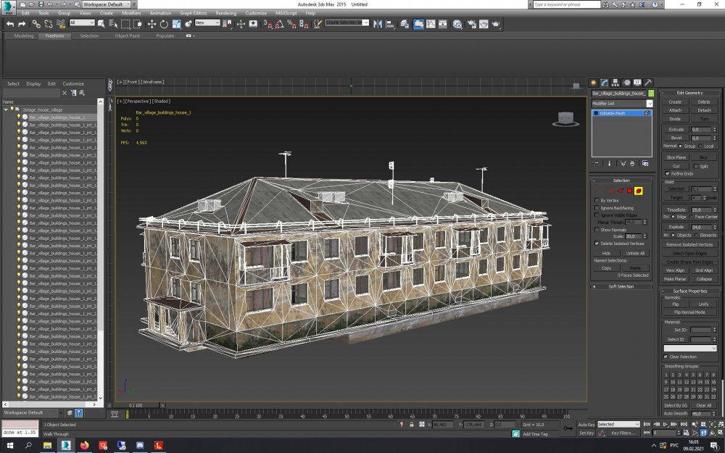Click the object color swatch beside the name
The image size is (725, 453).
pos(651,93)
